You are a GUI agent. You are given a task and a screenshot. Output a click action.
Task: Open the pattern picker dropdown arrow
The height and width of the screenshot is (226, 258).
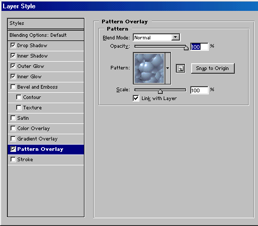click(168, 68)
